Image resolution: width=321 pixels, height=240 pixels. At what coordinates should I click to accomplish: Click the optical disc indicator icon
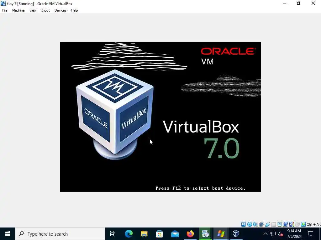click(x=250, y=224)
